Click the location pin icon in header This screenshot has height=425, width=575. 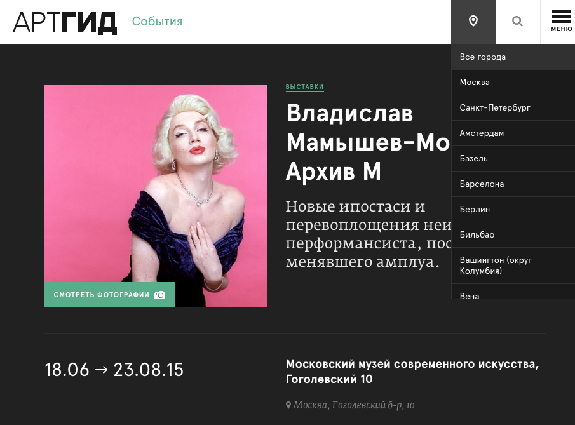click(x=473, y=21)
